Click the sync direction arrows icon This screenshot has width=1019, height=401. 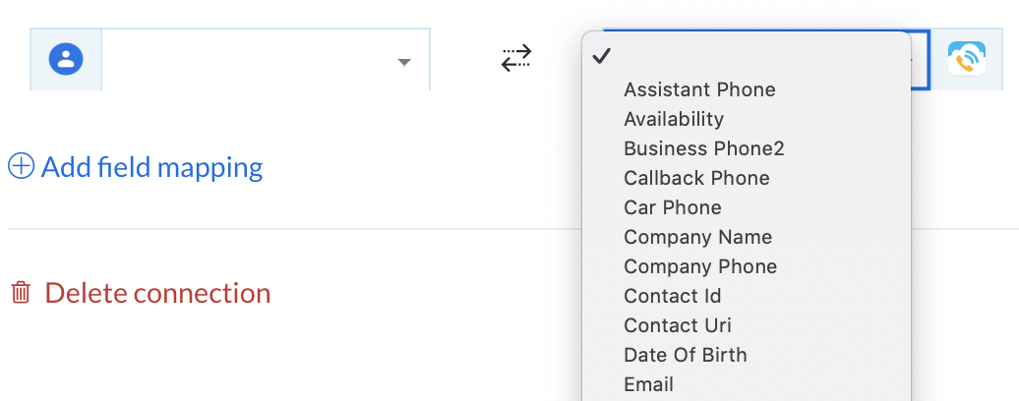click(x=516, y=58)
